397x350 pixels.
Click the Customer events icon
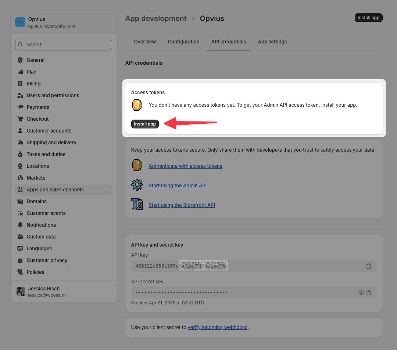(20, 213)
